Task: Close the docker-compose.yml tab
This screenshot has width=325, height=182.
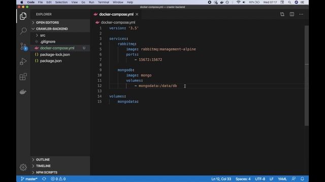Action: pos(137,14)
